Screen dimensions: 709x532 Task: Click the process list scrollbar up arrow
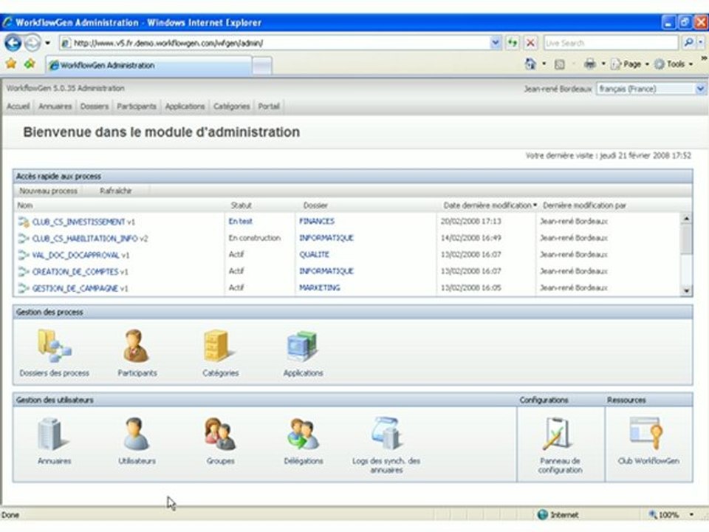[x=686, y=219]
